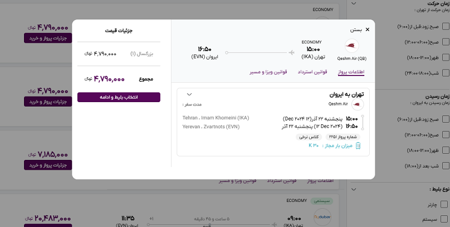Click the Qeshm Air logo inside the Tehran to Yerevan card
This screenshot has width=450, height=227.
[x=356, y=104]
